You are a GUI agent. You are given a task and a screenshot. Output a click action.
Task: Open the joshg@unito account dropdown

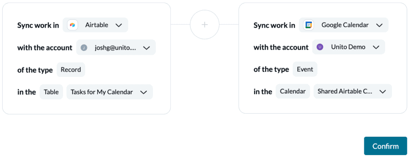point(116,47)
